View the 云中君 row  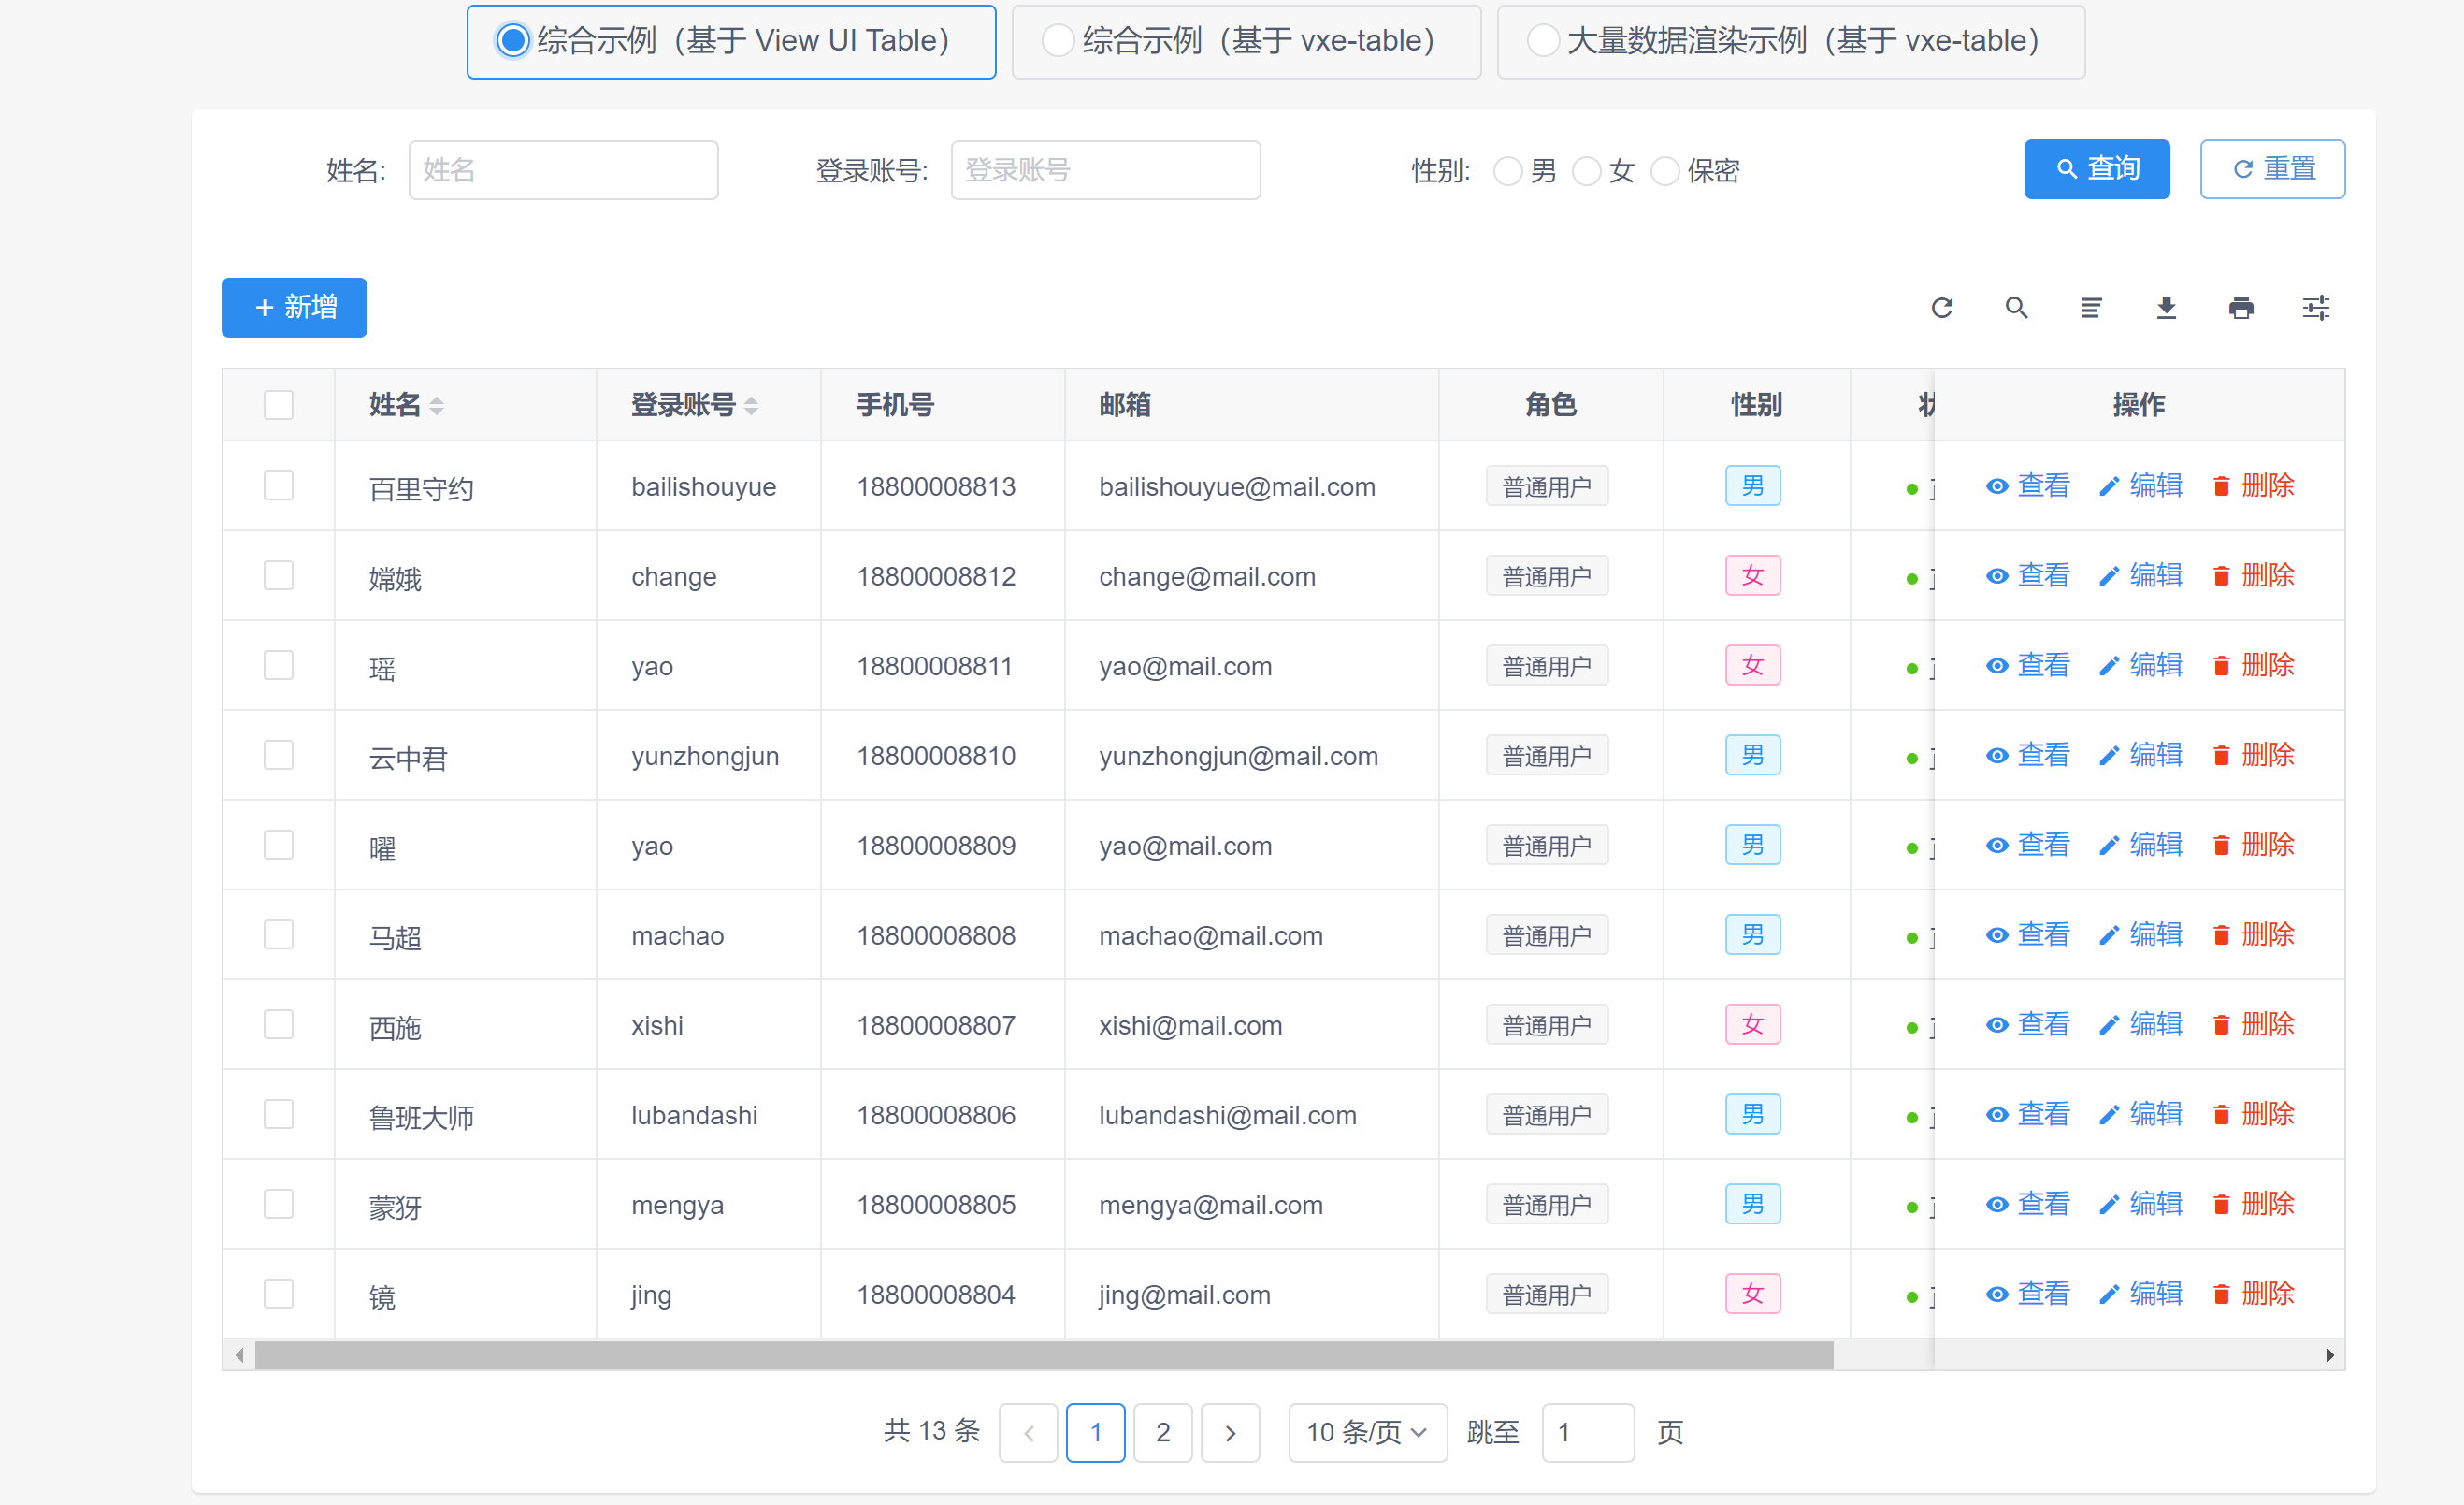pyautogui.click(x=2027, y=756)
